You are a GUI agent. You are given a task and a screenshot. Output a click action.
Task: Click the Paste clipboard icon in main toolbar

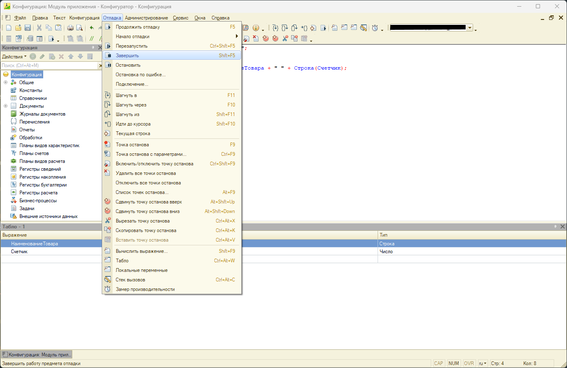click(x=58, y=28)
